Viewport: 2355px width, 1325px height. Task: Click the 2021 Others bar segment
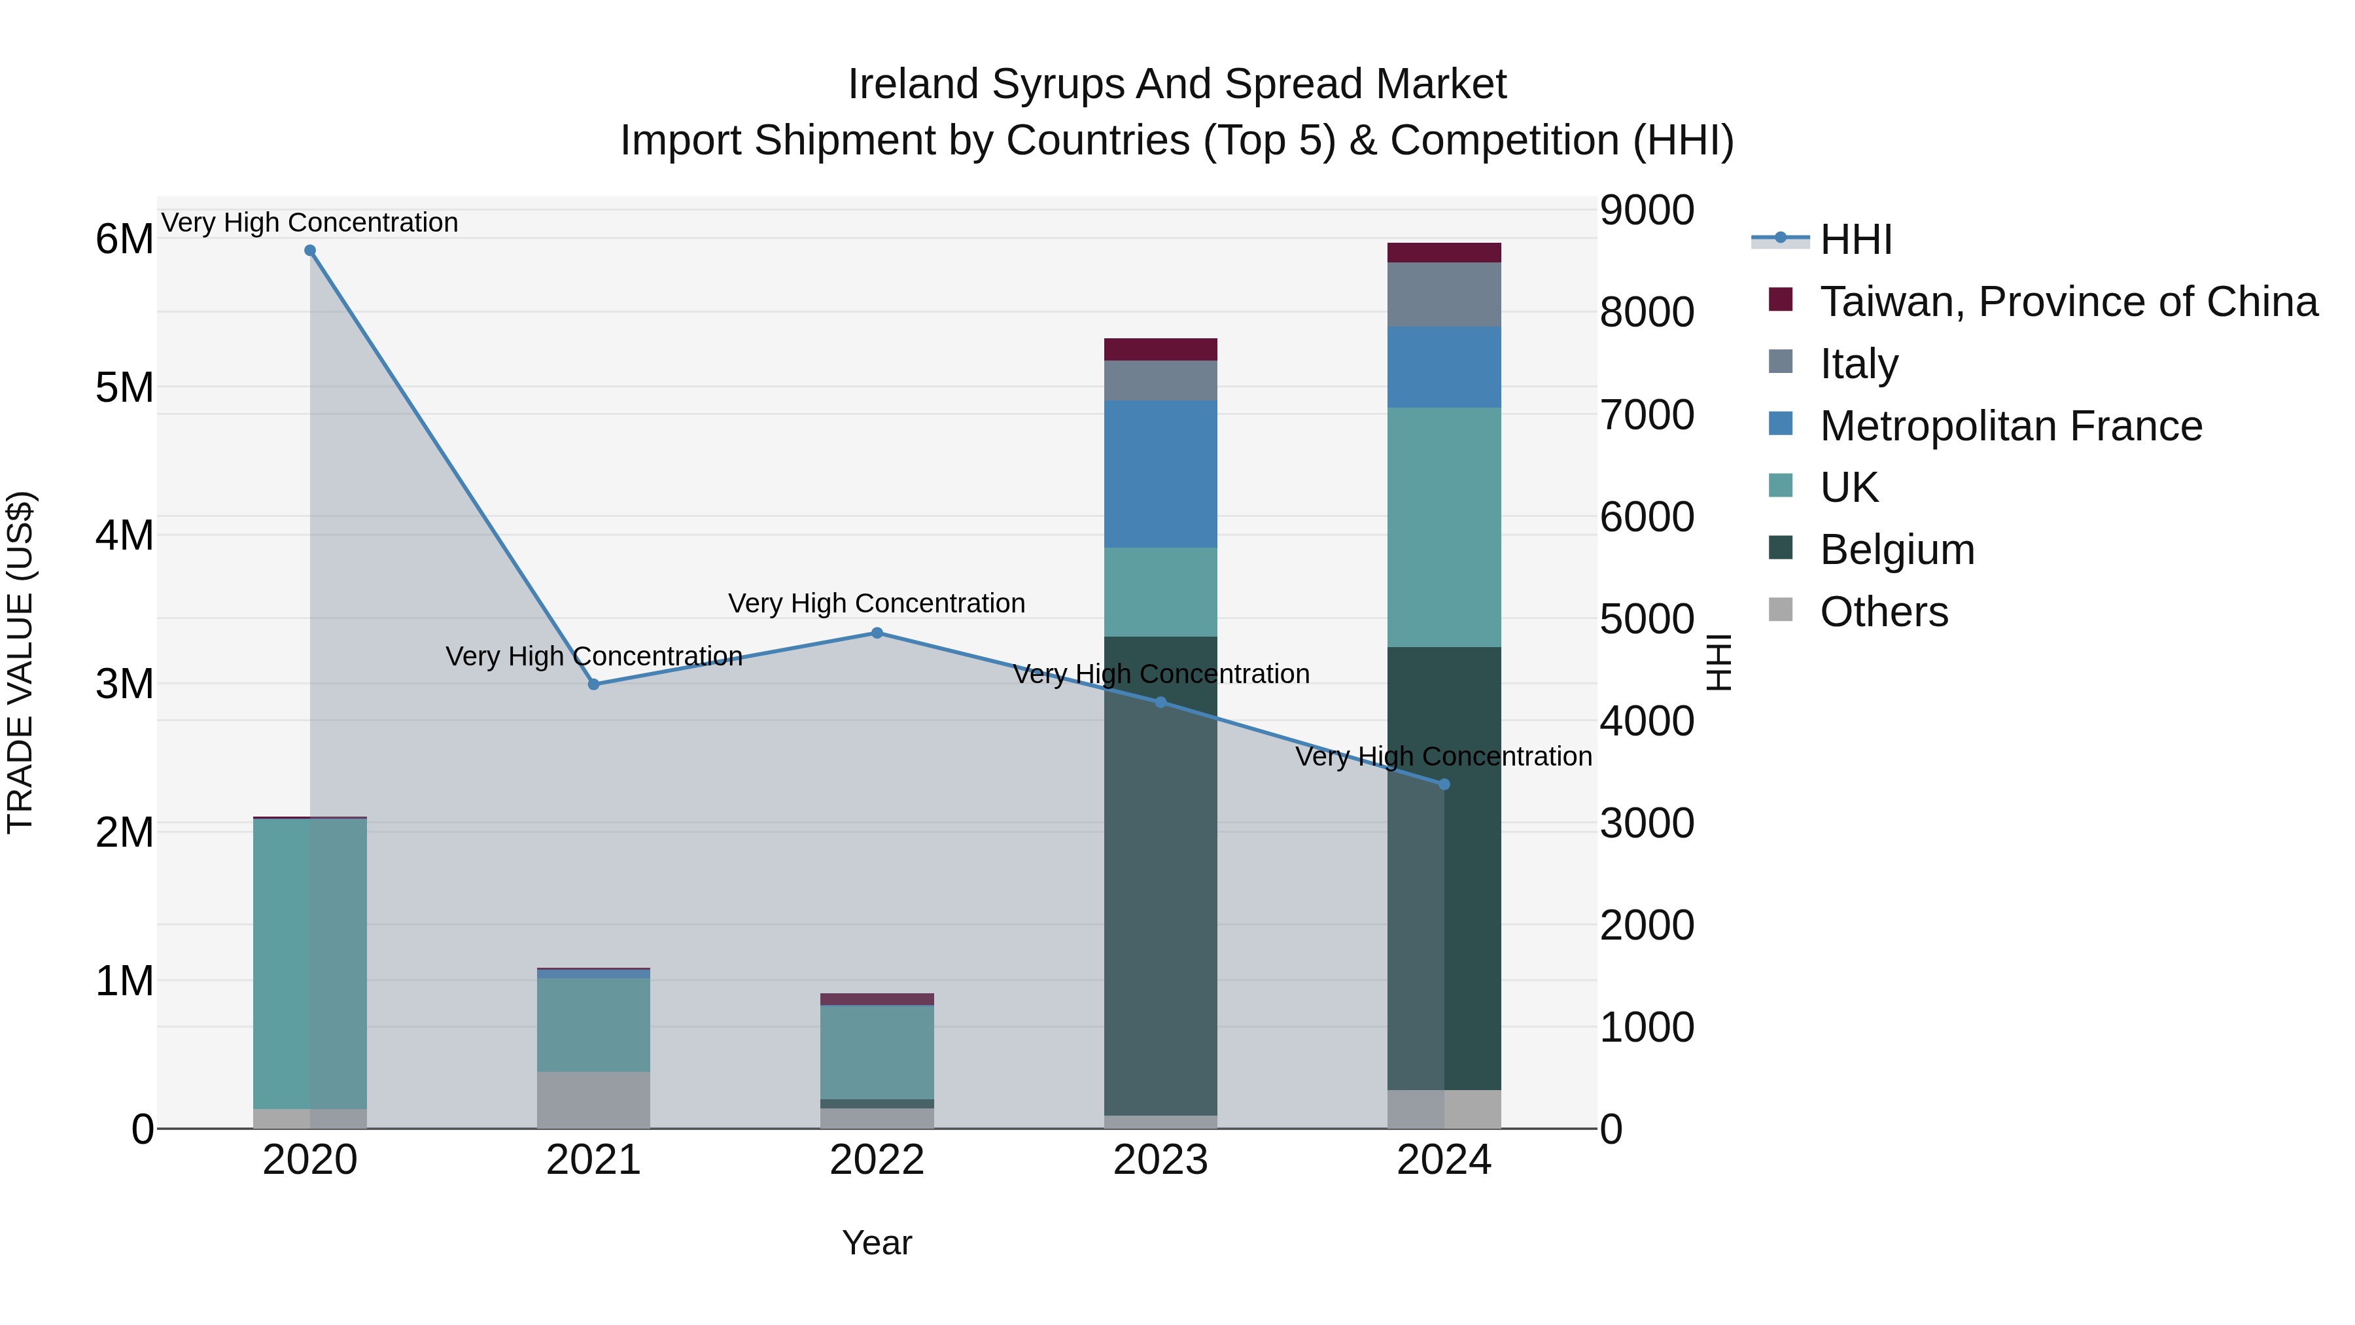(593, 1100)
